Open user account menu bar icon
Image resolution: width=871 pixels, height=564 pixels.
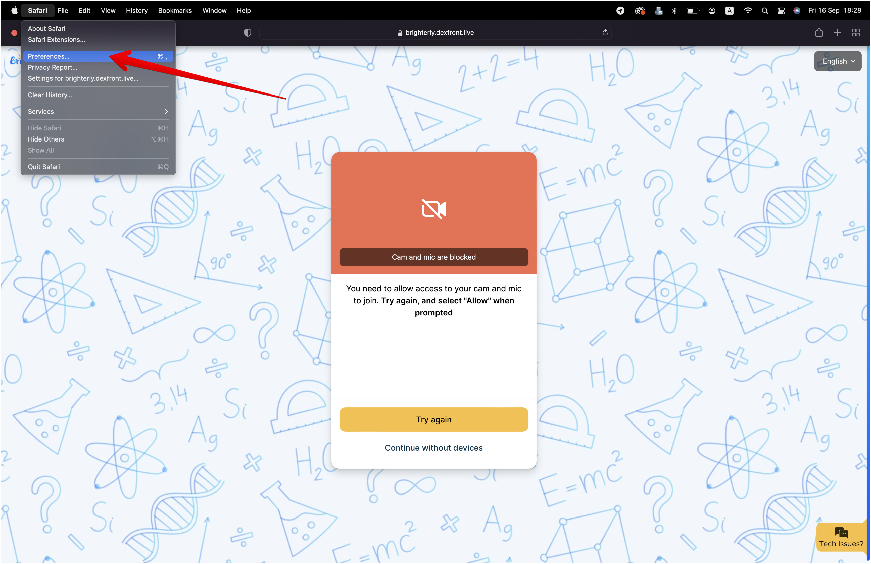712,11
